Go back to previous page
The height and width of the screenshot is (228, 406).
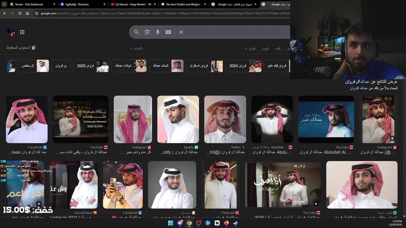pos(5,13)
